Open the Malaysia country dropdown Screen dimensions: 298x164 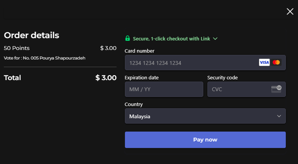pos(199,116)
